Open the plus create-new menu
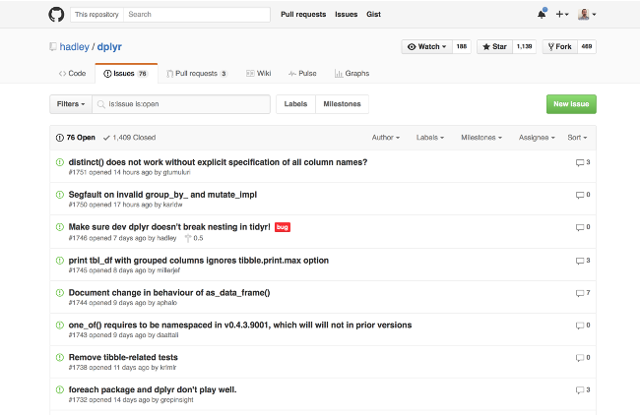 pos(562,15)
